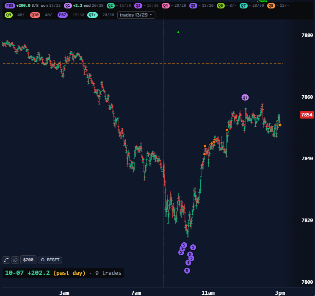Screen dimensions: 315x296
Task: Click the 7860 price axis label
Action: point(307,97)
